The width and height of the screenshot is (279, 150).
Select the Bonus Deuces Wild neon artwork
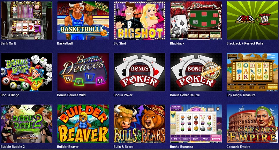click(83, 72)
